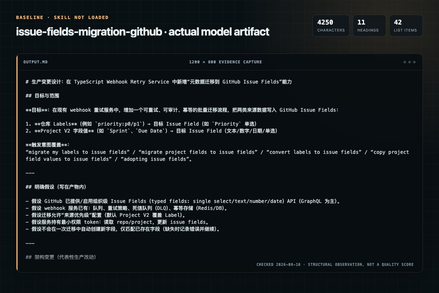This screenshot has width=439, height=293.
Task: Click the '假设服务持有最小权限 token' bullet
Action: 117,222
